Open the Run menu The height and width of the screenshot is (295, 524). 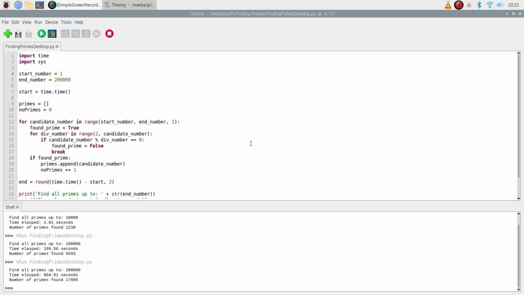pyautogui.click(x=38, y=22)
